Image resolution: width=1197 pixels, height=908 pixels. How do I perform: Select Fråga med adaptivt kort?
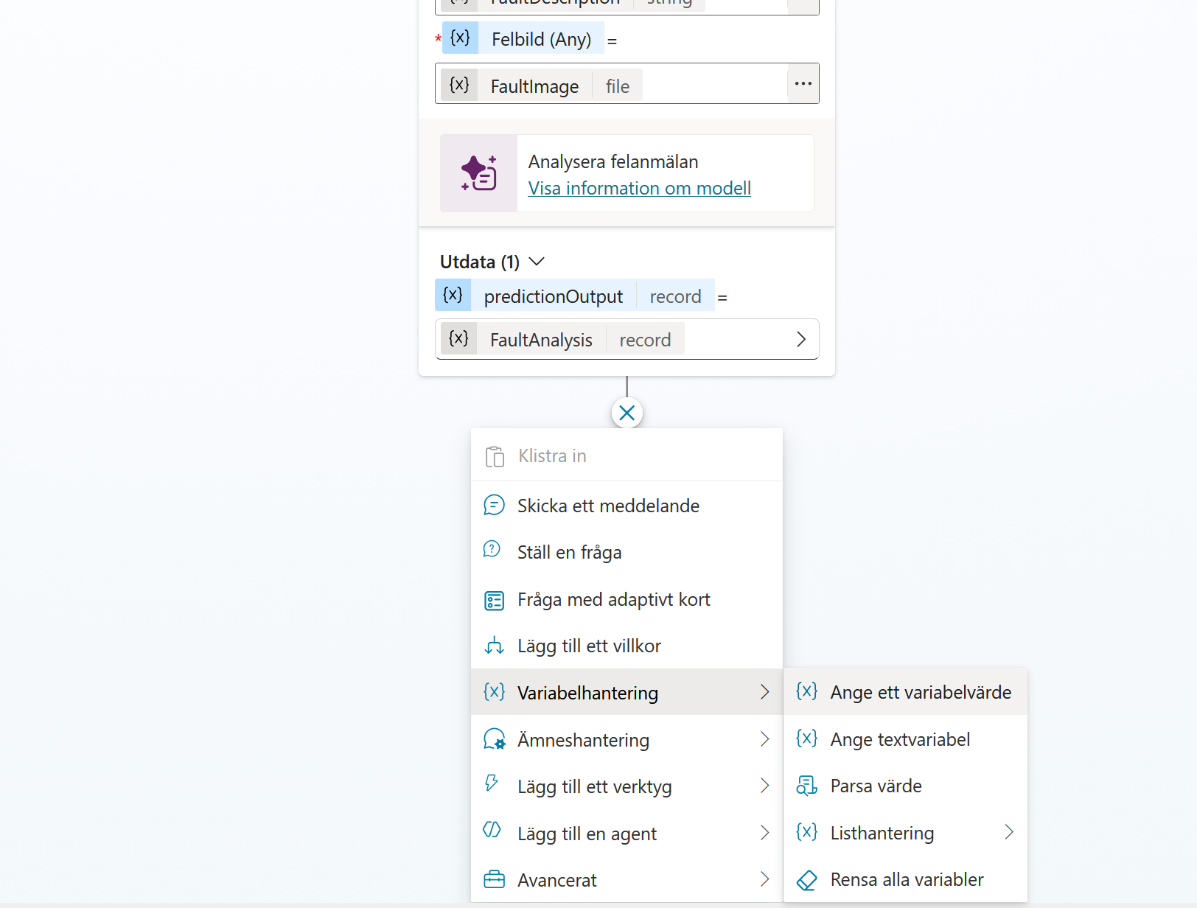627,599
